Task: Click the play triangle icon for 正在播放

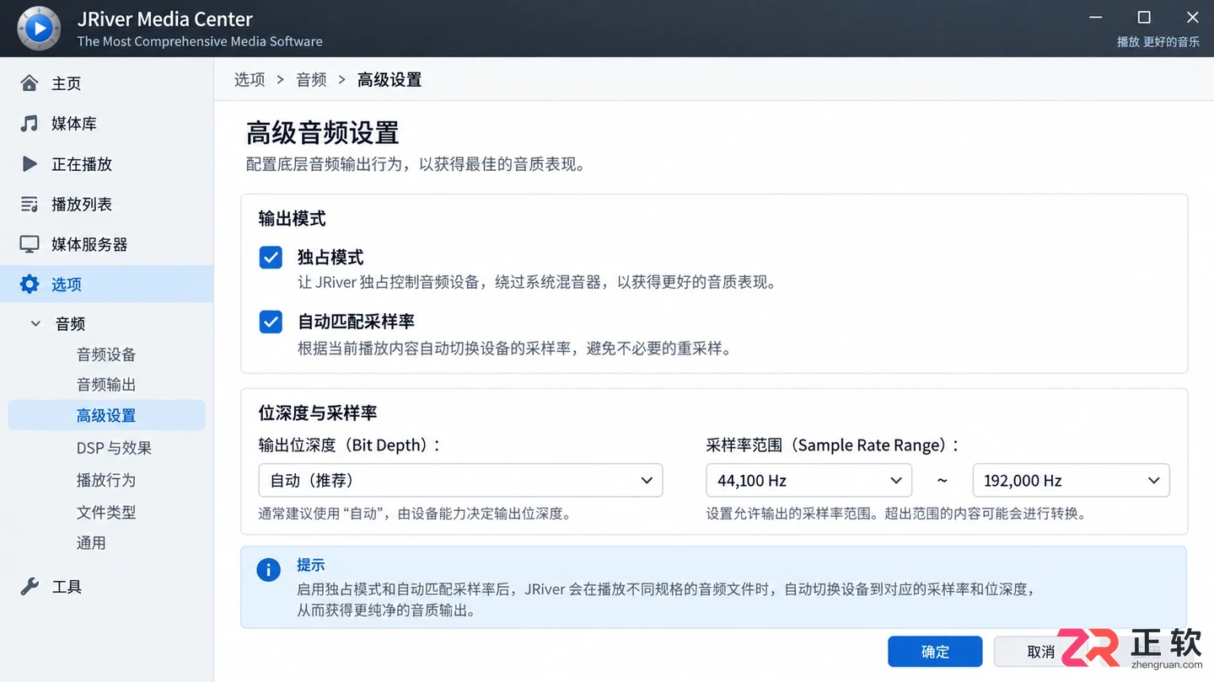Action: (x=30, y=163)
